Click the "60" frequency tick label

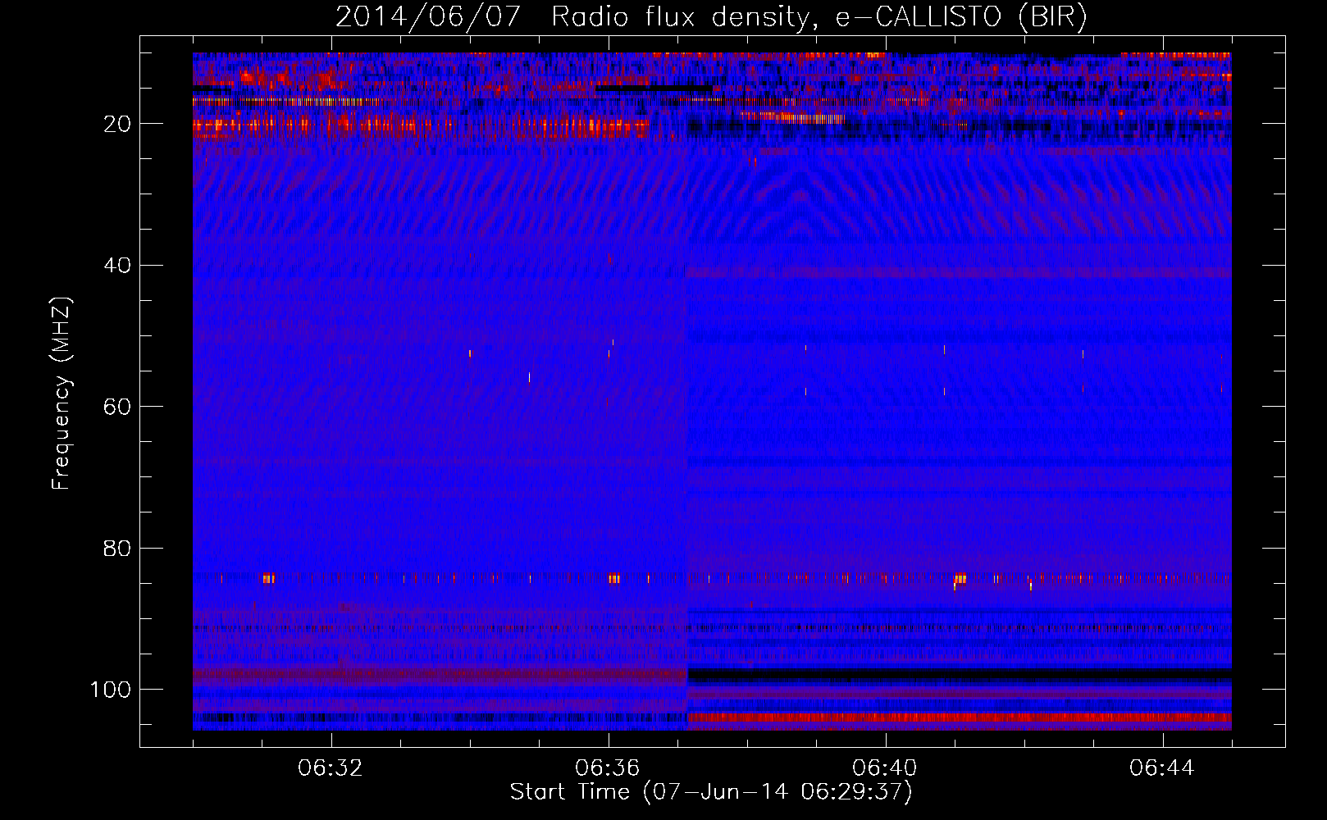pyautogui.click(x=118, y=407)
